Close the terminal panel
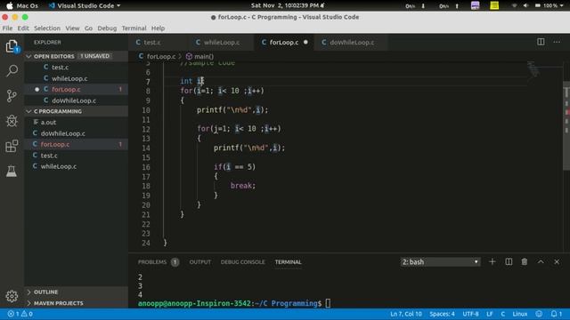Image resolution: width=570 pixels, height=320 pixels. tap(557, 261)
